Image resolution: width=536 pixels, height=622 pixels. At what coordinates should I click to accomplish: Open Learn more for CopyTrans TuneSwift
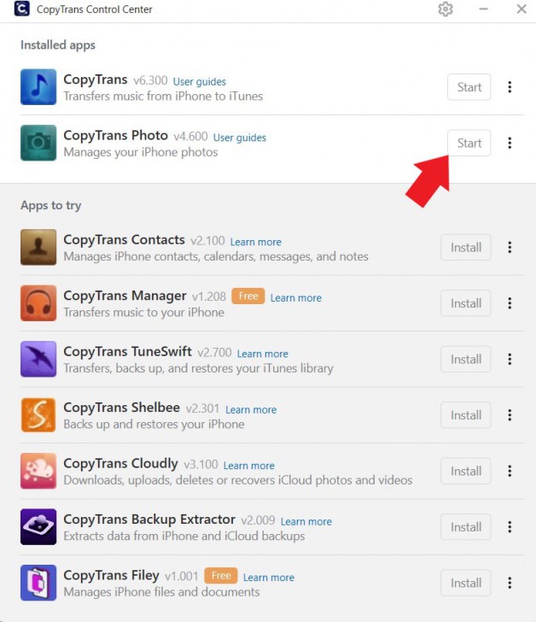(263, 354)
